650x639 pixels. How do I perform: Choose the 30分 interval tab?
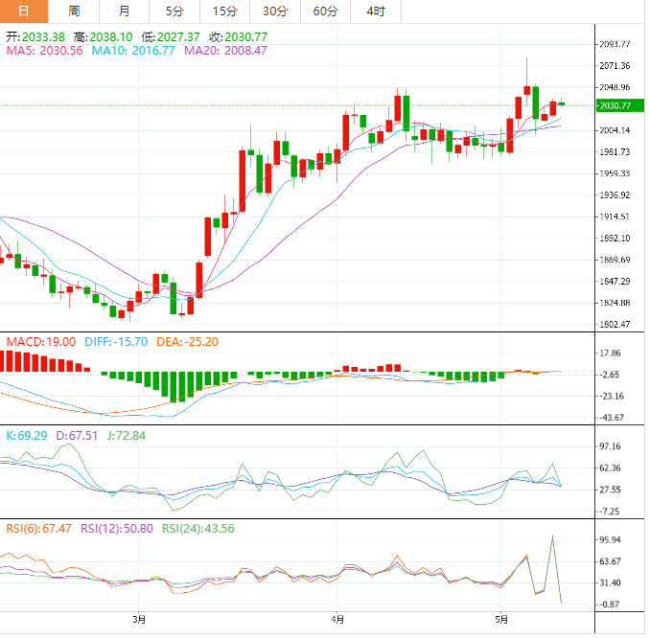coord(275,11)
